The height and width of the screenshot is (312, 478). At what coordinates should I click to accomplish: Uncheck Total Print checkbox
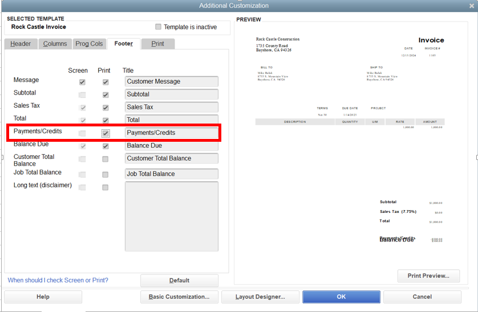[106, 121]
